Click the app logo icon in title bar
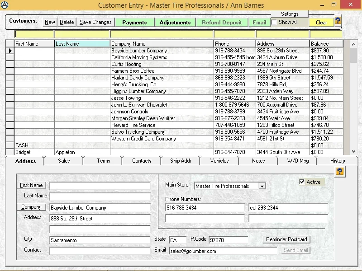 [x=5, y=5]
